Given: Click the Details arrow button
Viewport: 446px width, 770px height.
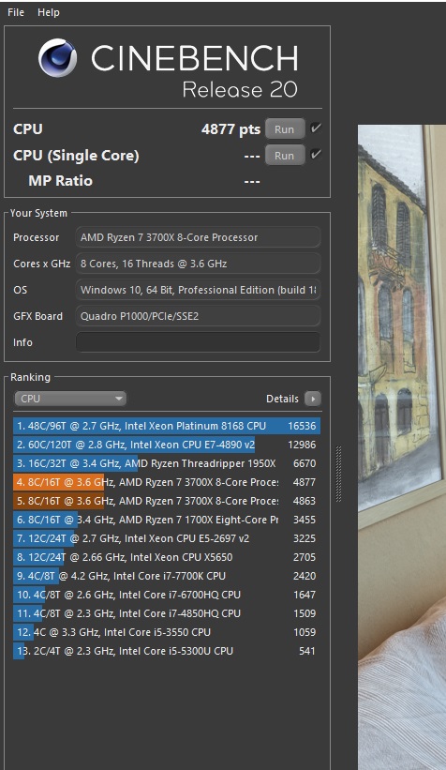Looking at the screenshot, I should pos(313,399).
